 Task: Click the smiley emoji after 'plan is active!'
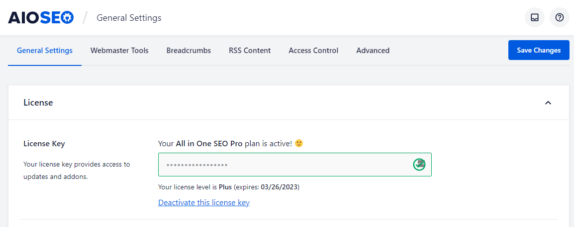click(x=299, y=143)
